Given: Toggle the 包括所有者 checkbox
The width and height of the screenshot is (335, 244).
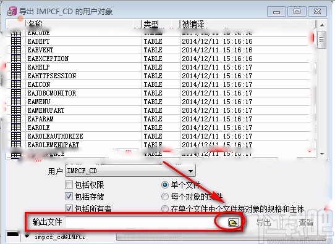Looking at the screenshot, I should click(69, 208).
